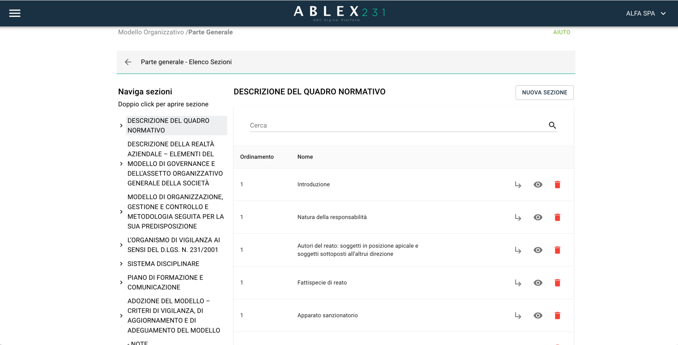Delete the Natura della responsabilità row

coord(557,218)
